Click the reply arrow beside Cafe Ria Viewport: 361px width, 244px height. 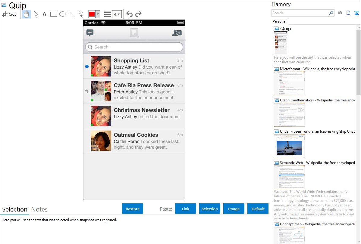(86, 91)
